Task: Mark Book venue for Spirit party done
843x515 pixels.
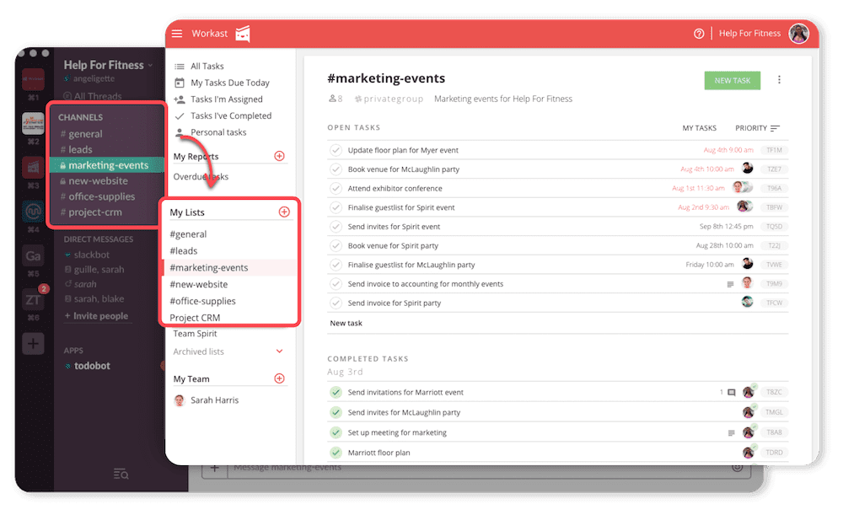Action: (336, 245)
